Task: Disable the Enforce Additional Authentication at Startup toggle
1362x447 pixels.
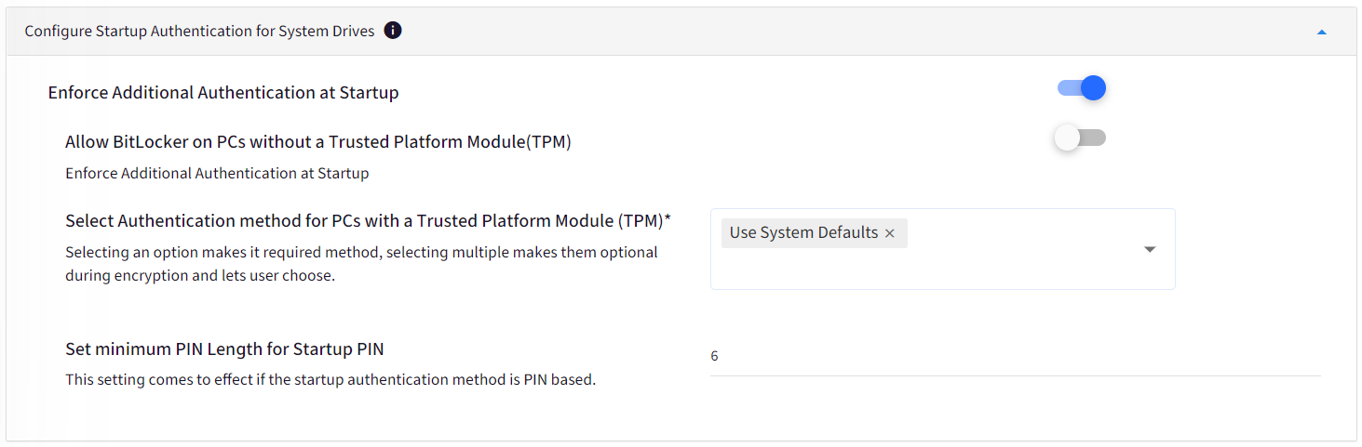Action: point(1081,88)
